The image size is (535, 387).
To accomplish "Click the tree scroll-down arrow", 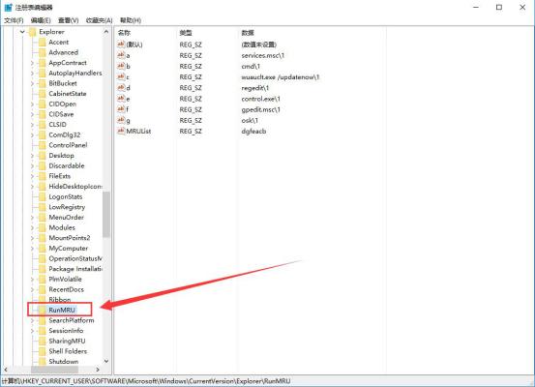I will 106,361.
